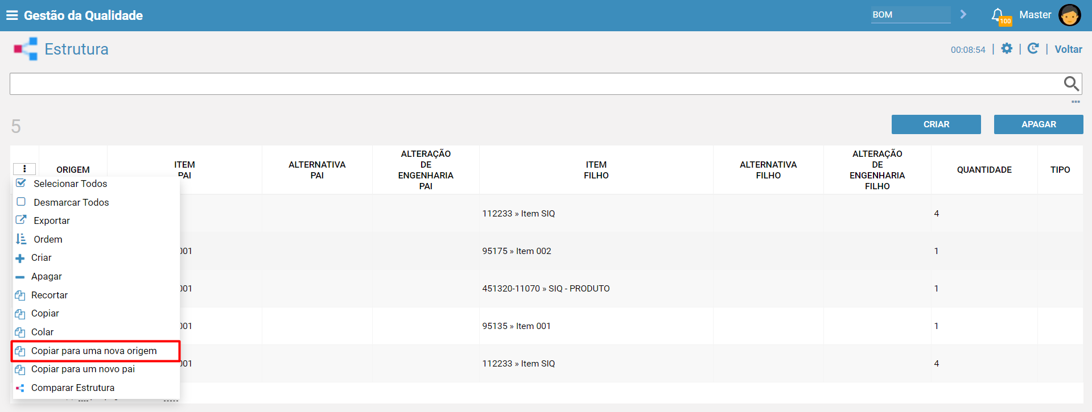Choose Selecionar Todos from the menu
The image size is (1092, 412).
click(x=70, y=184)
